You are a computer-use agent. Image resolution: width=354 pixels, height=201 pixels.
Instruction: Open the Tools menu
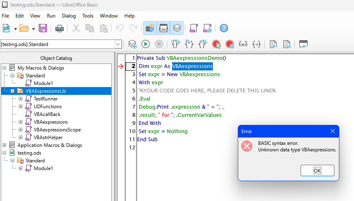tap(88, 16)
